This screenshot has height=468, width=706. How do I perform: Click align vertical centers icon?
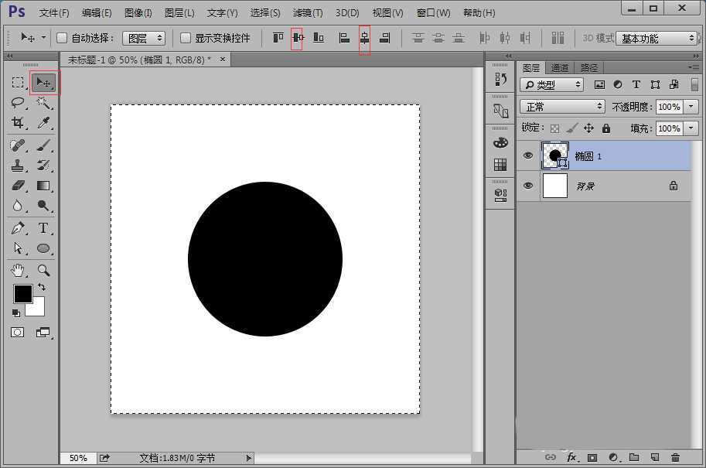pos(297,38)
